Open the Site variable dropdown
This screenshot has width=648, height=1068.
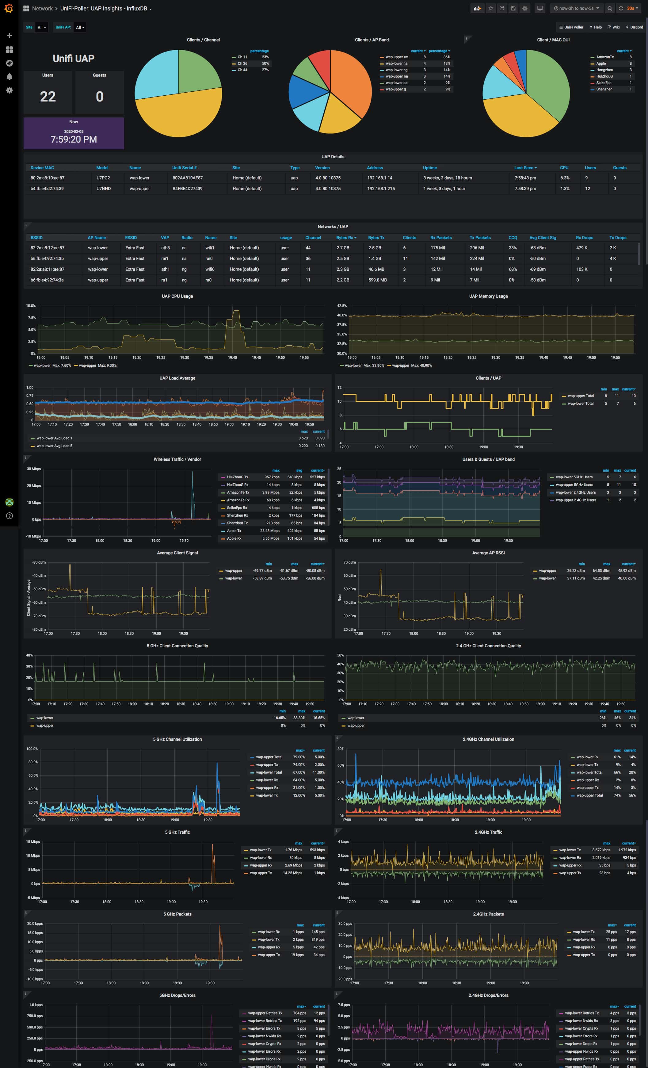(x=42, y=27)
